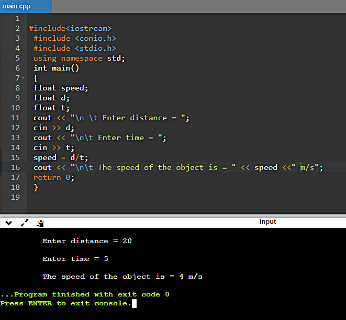Click the 'speed = d/t;' line
The image size is (346, 320).
[x=61, y=157]
